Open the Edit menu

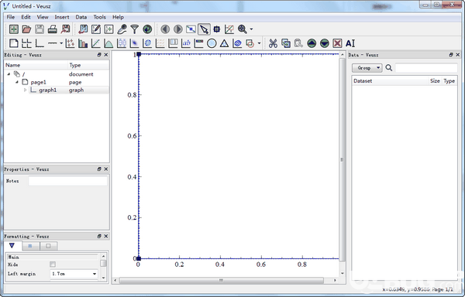tap(26, 17)
